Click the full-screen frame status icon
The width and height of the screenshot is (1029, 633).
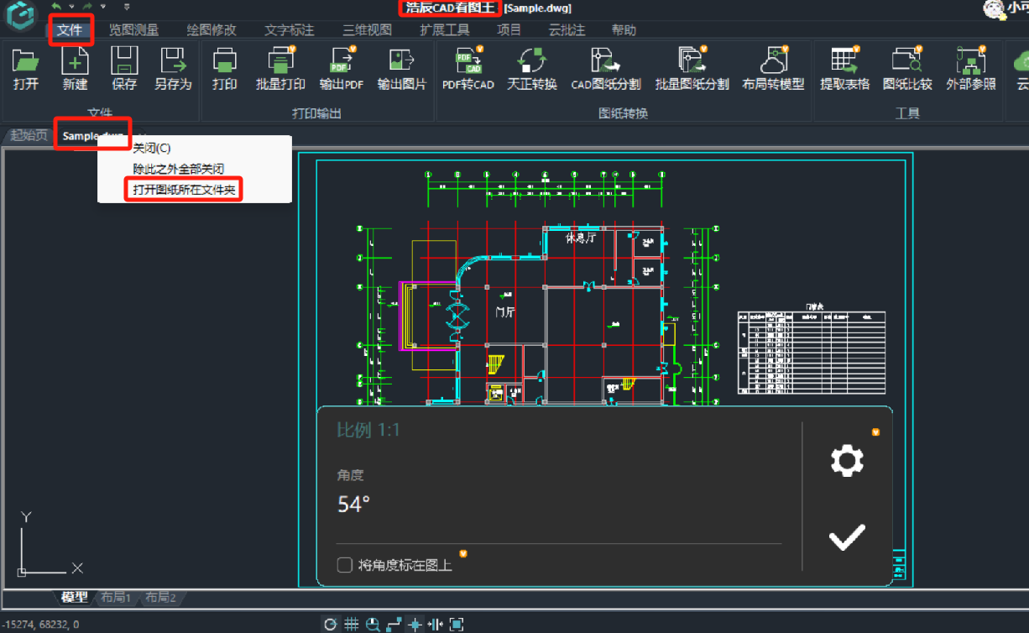457,624
